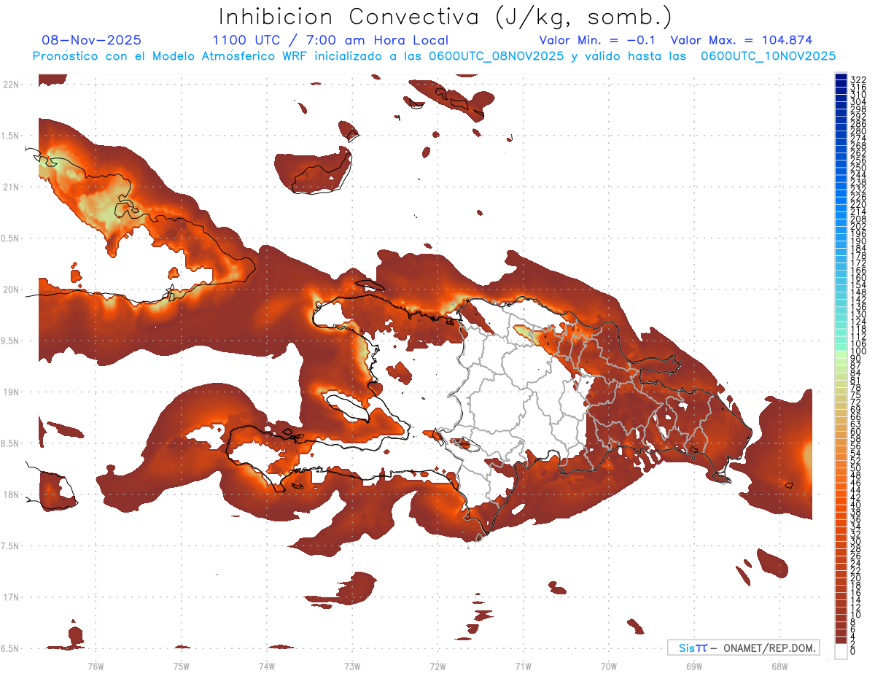Click the "74W" longitude label

pos(267,666)
